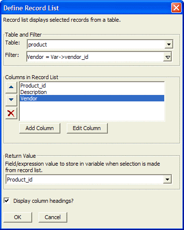The image size is (184, 230).
Task: Delete selected column with red X
Action: click(11, 113)
